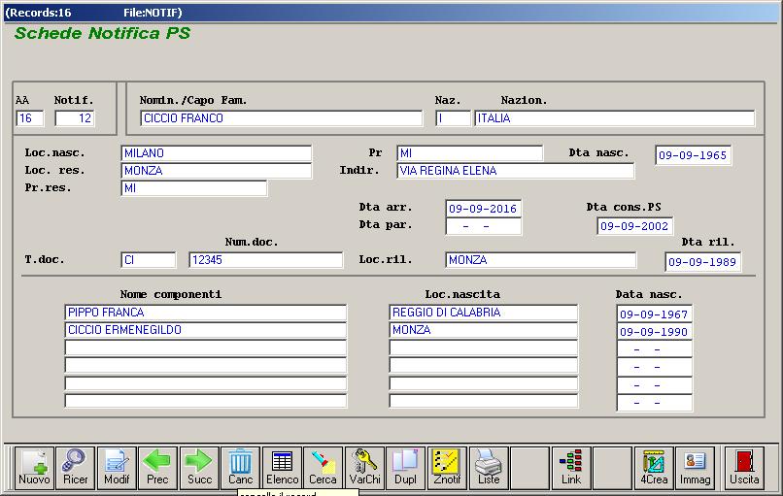Click Loc.ril. field containing MONZA
Screen dimensions: 783x496
click(x=541, y=260)
